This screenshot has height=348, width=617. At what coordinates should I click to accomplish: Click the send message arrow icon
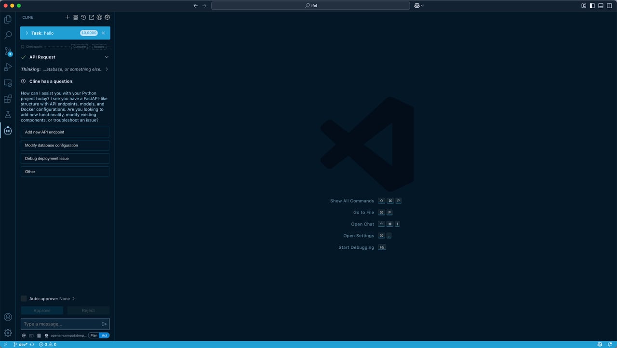click(104, 324)
